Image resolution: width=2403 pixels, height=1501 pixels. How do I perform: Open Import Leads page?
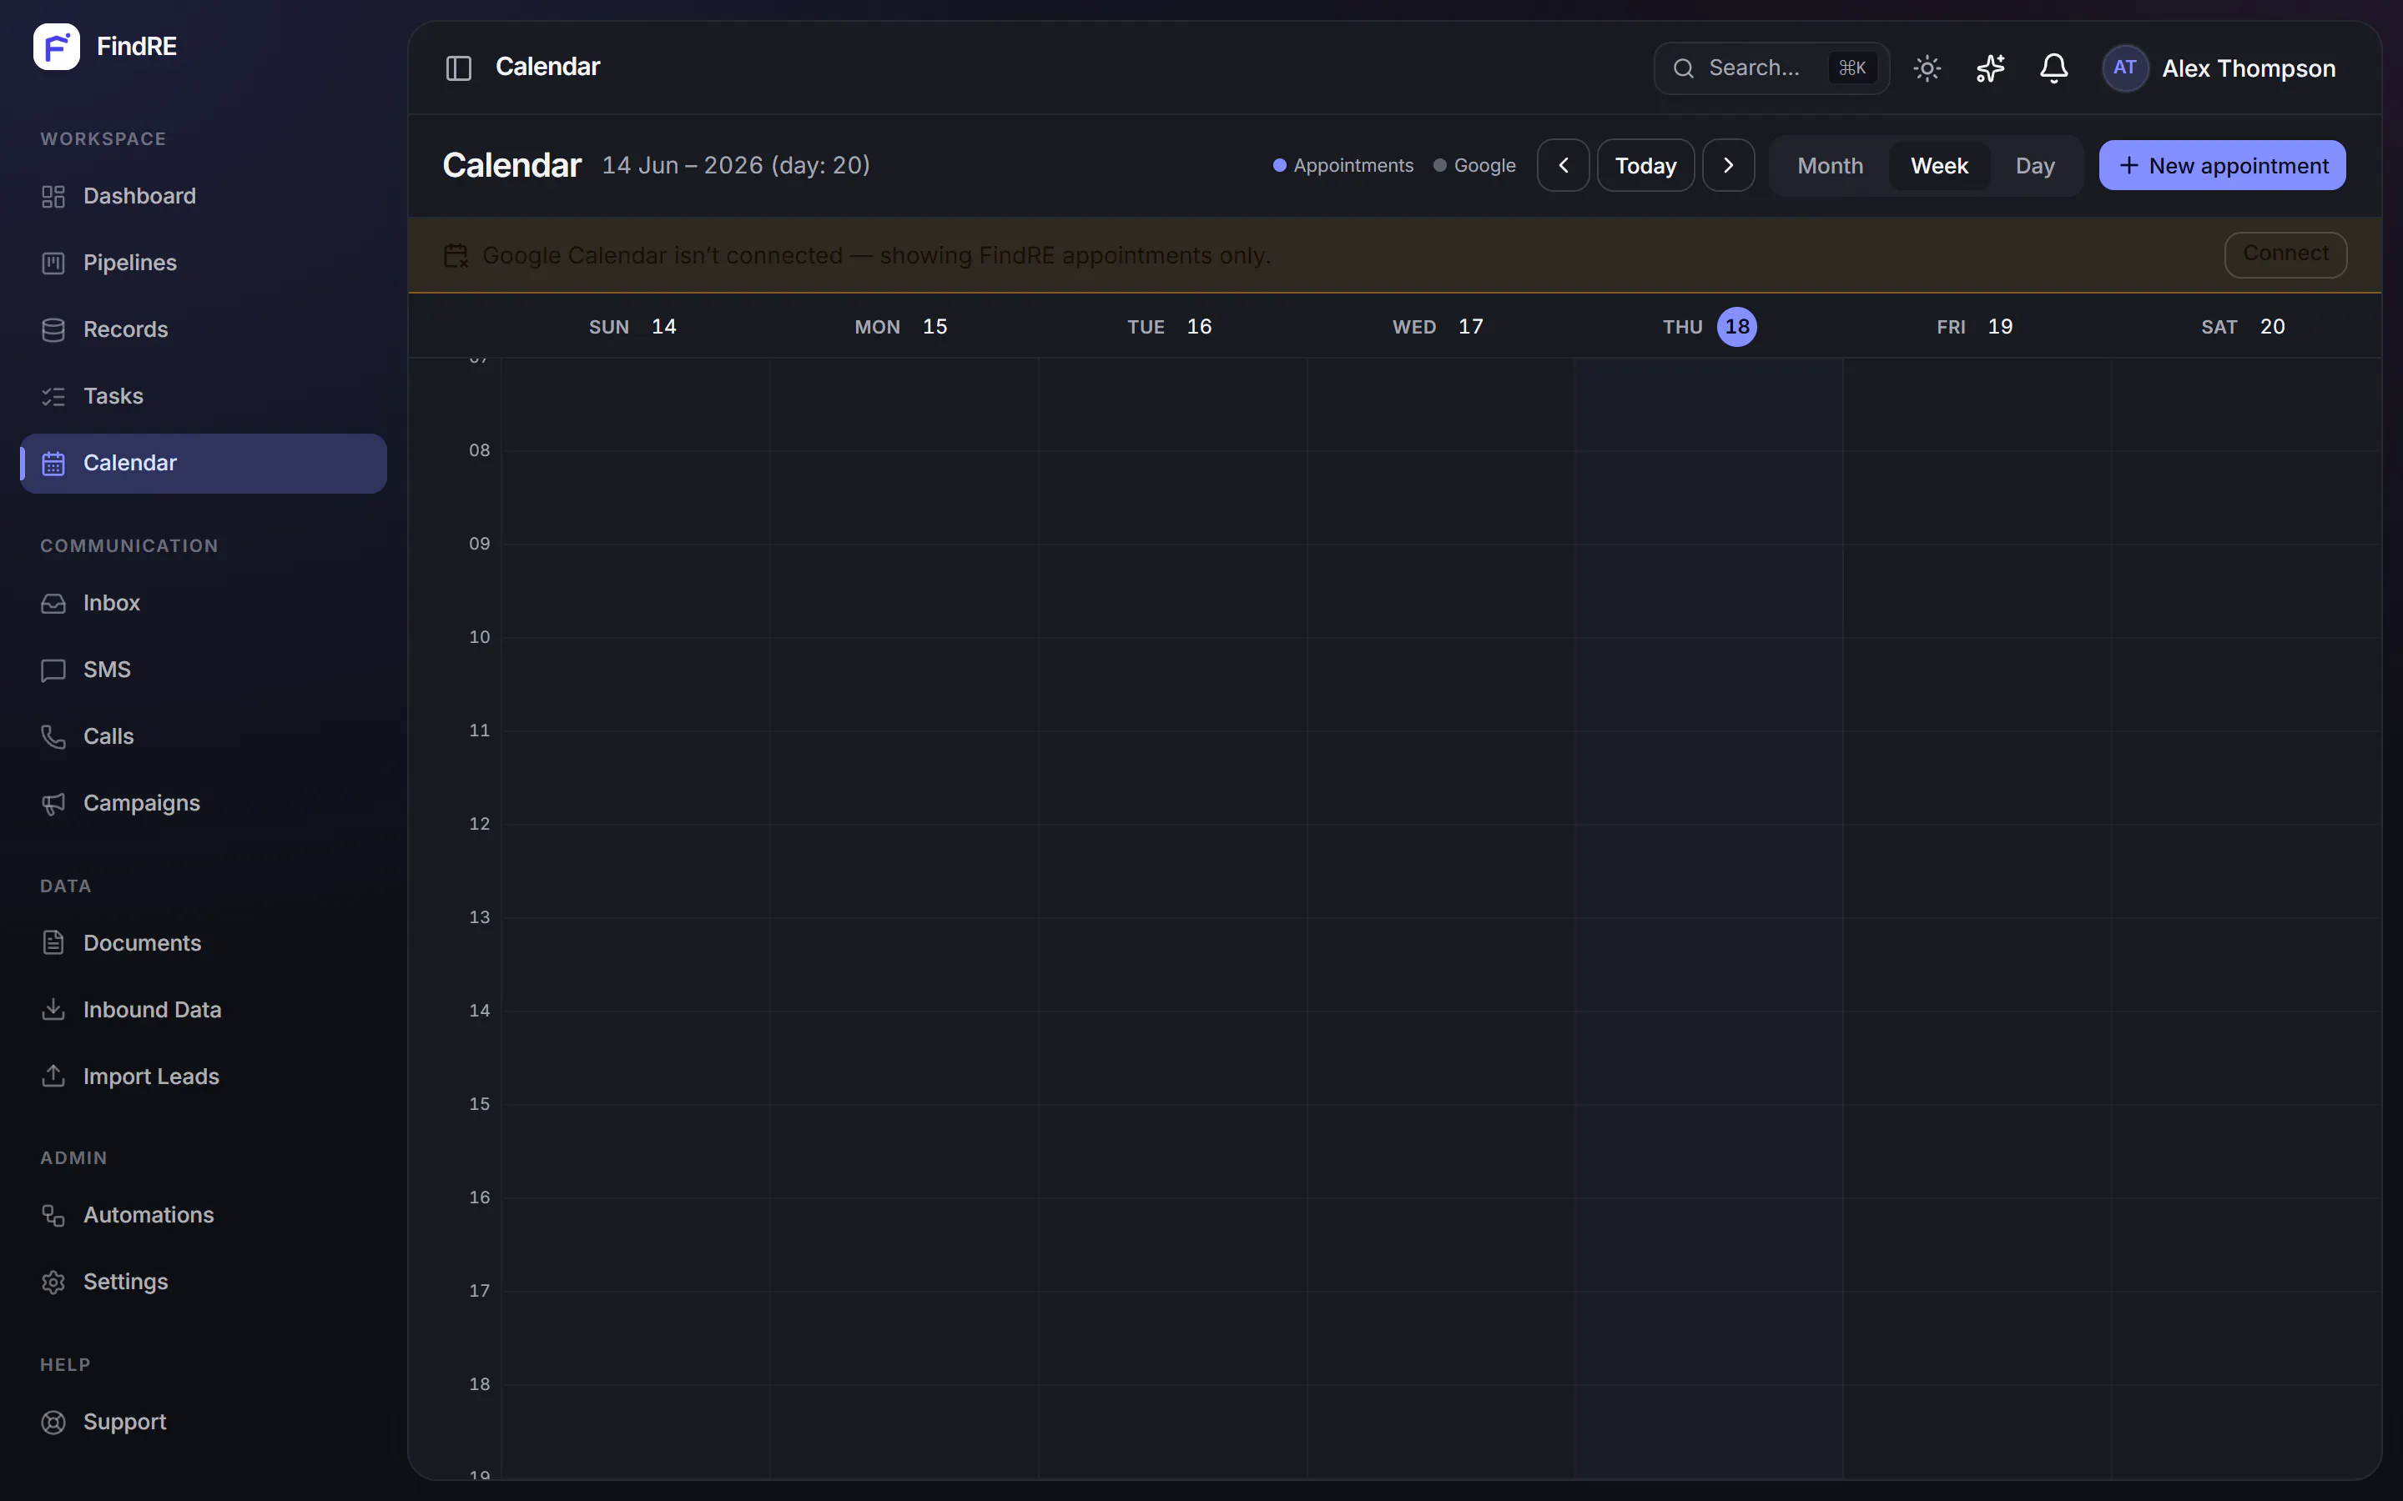[204, 1076]
